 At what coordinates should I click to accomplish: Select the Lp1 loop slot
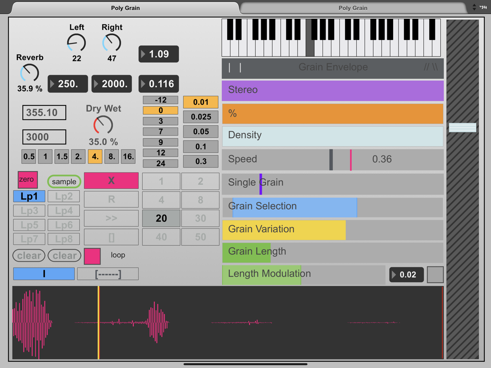(x=29, y=196)
